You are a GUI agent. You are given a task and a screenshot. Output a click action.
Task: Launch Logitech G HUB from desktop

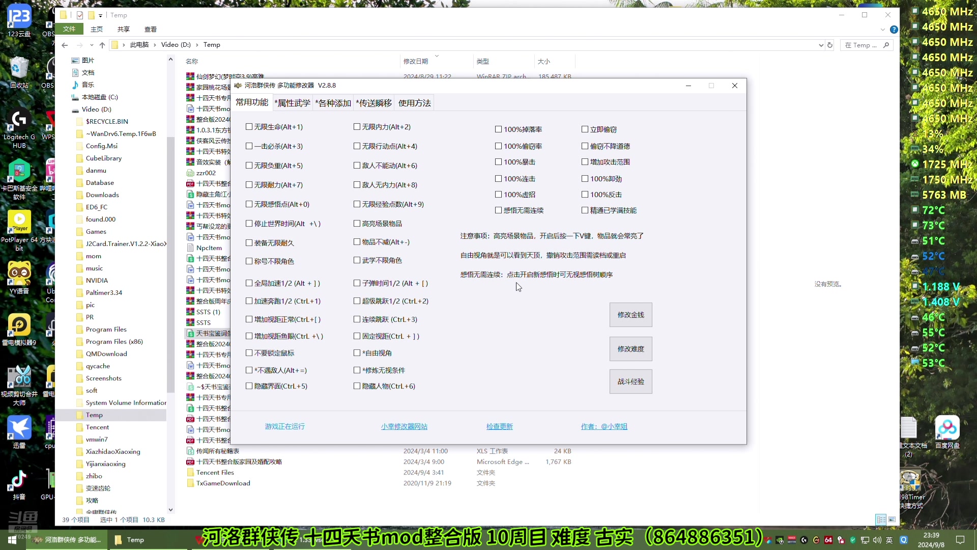19,129
